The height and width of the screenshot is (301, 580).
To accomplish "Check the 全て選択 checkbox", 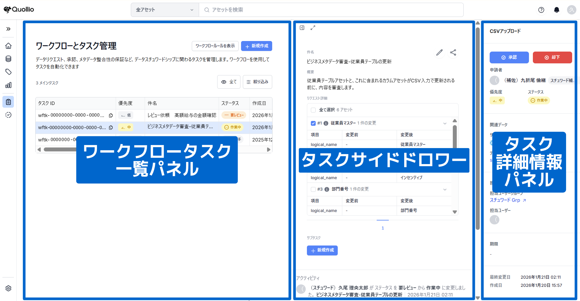I will (313, 110).
